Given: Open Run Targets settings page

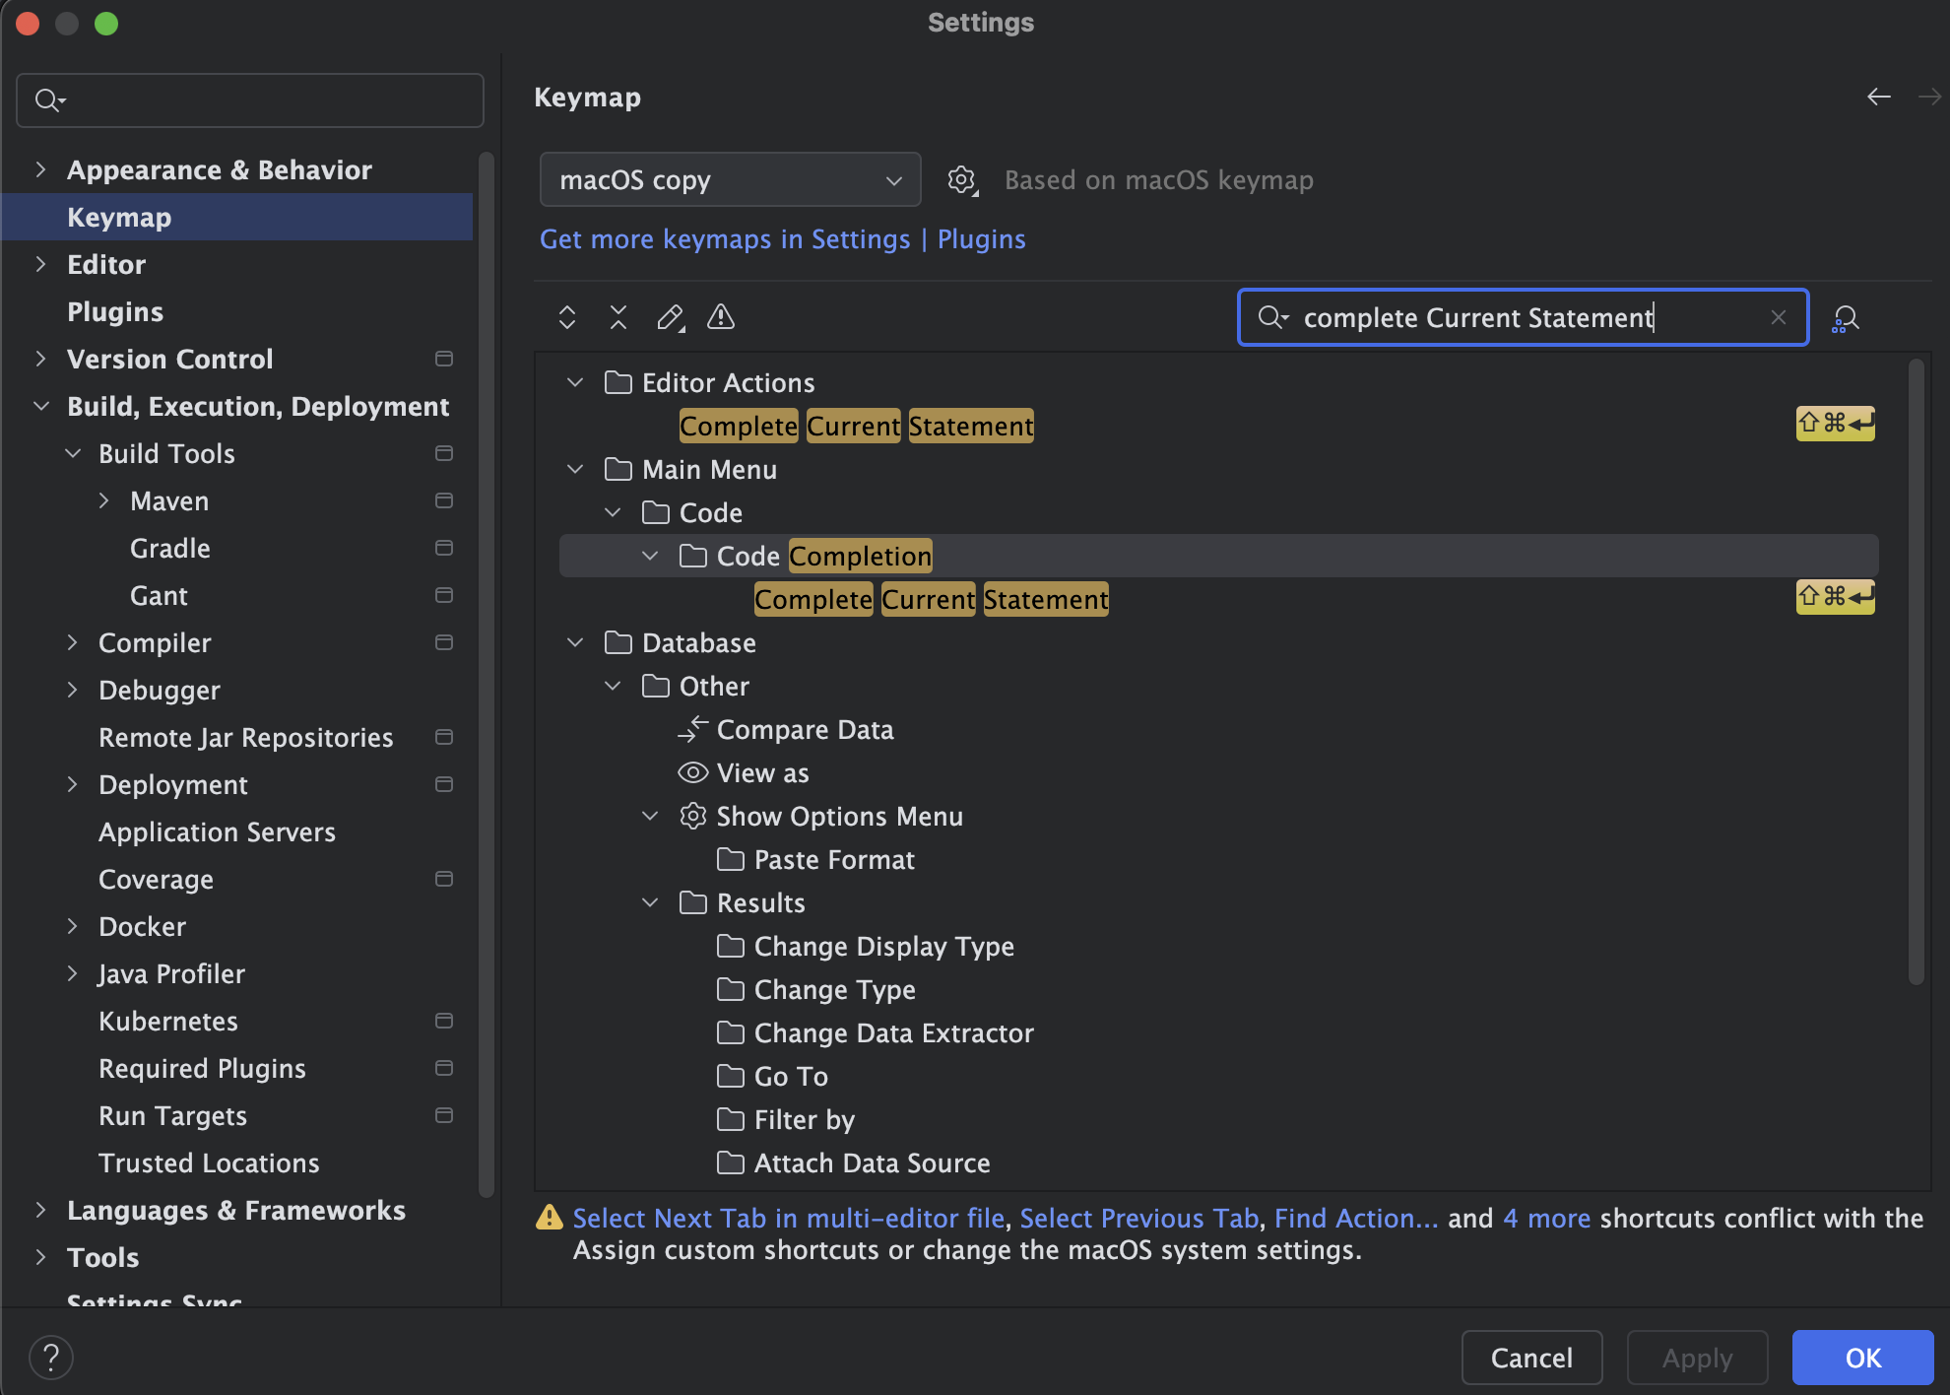Looking at the screenshot, I should [172, 1115].
